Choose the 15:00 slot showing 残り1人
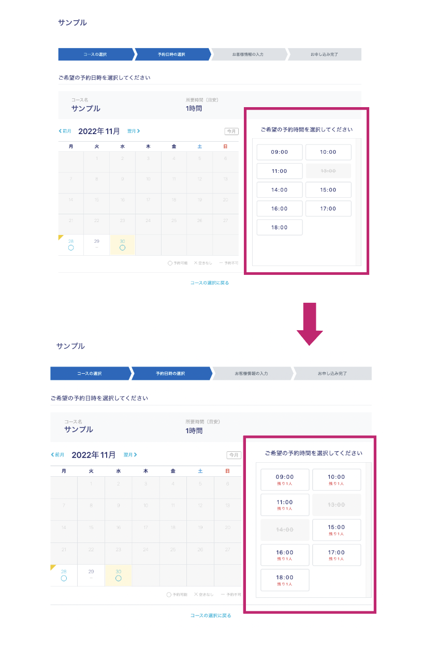This screenshot has height=647, width=437. tap(336, 530)
